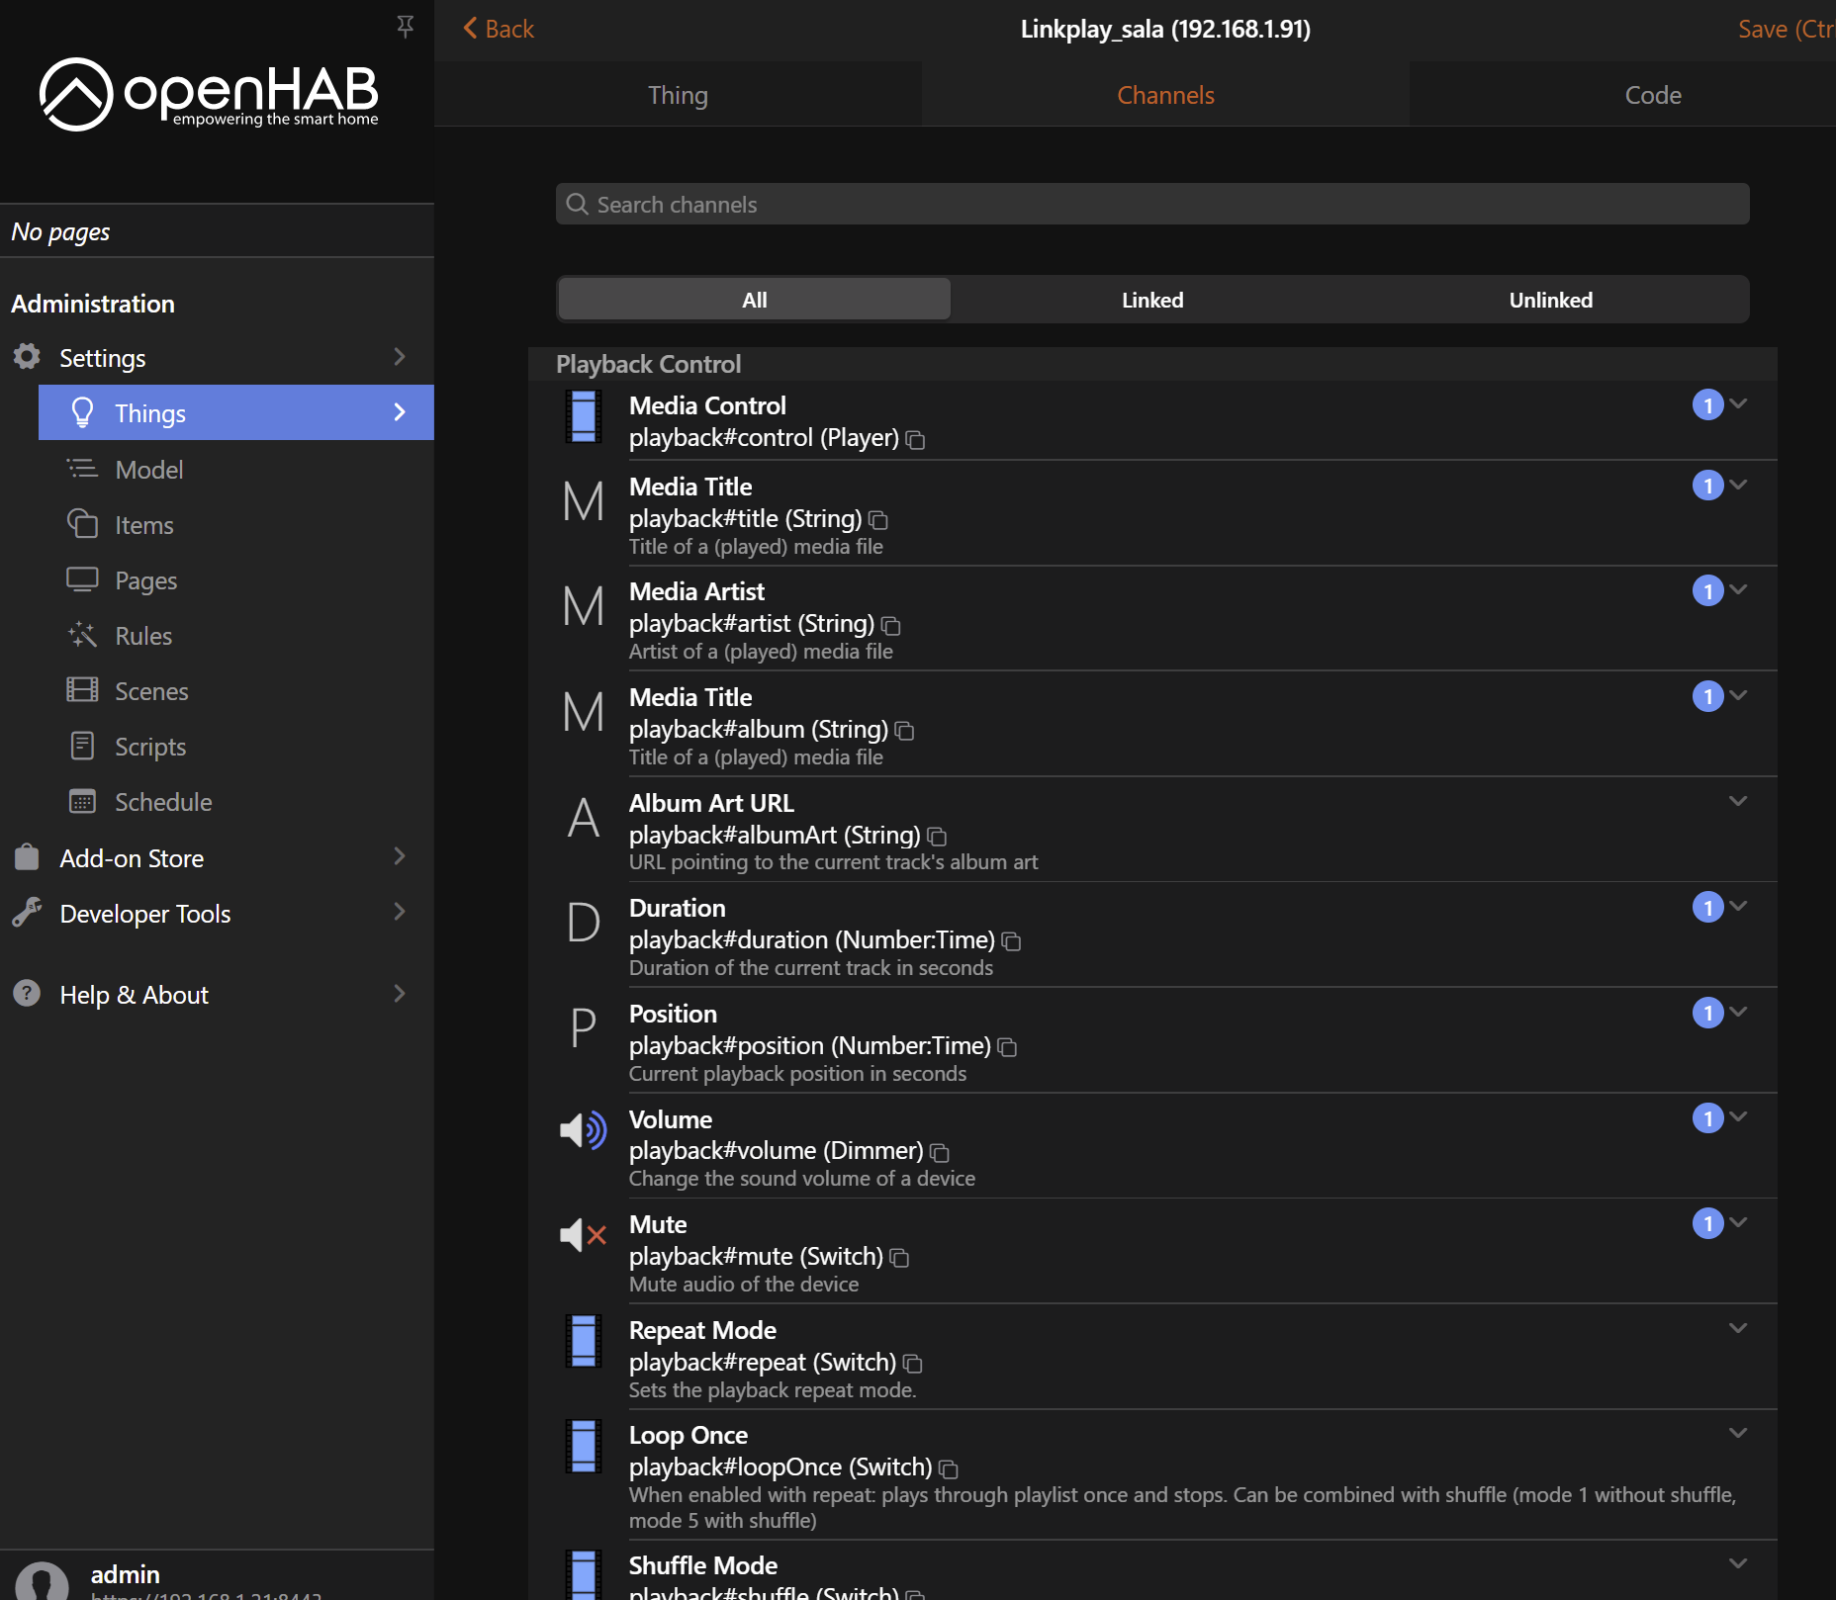The width and height of the screenshot is (1836, 1600).
Task: Focus the Search channels field
Action: point(1151,205)
